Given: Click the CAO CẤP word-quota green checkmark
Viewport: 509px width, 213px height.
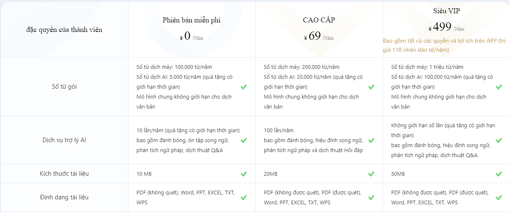Looking at the screenshot, I should point(371,87).
